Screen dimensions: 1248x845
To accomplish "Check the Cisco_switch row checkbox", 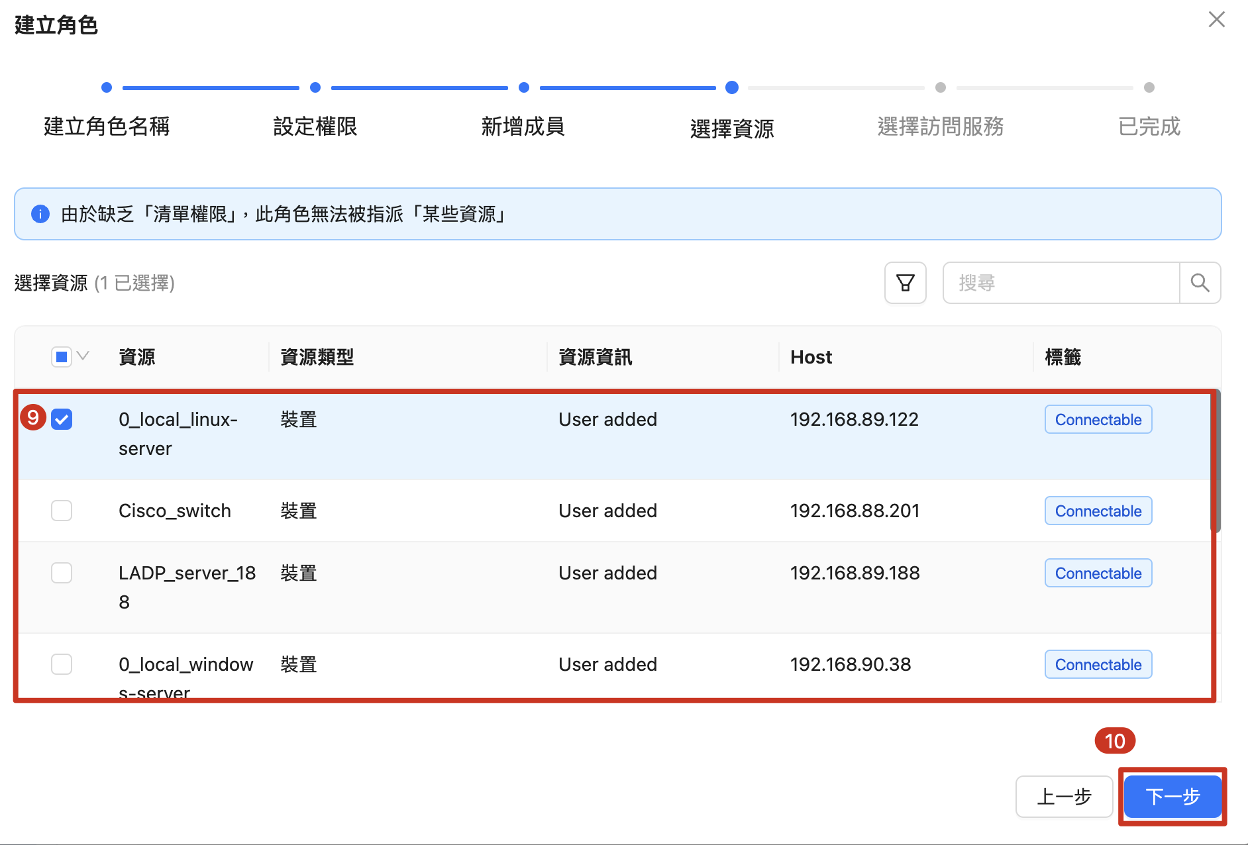I will 62,511.
